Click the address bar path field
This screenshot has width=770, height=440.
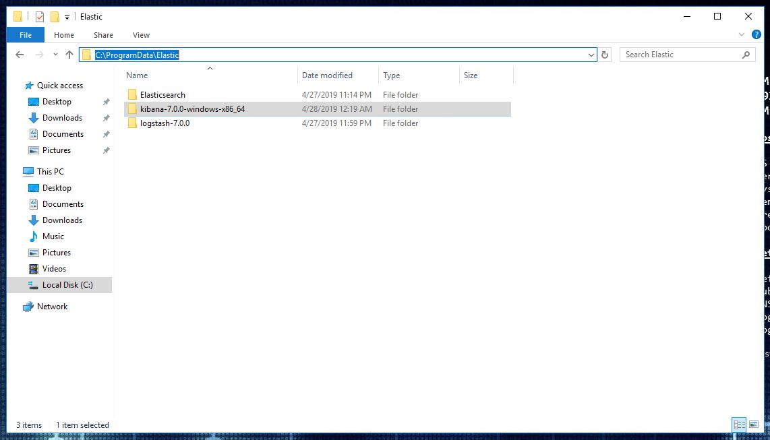click(x=338, y=55)
